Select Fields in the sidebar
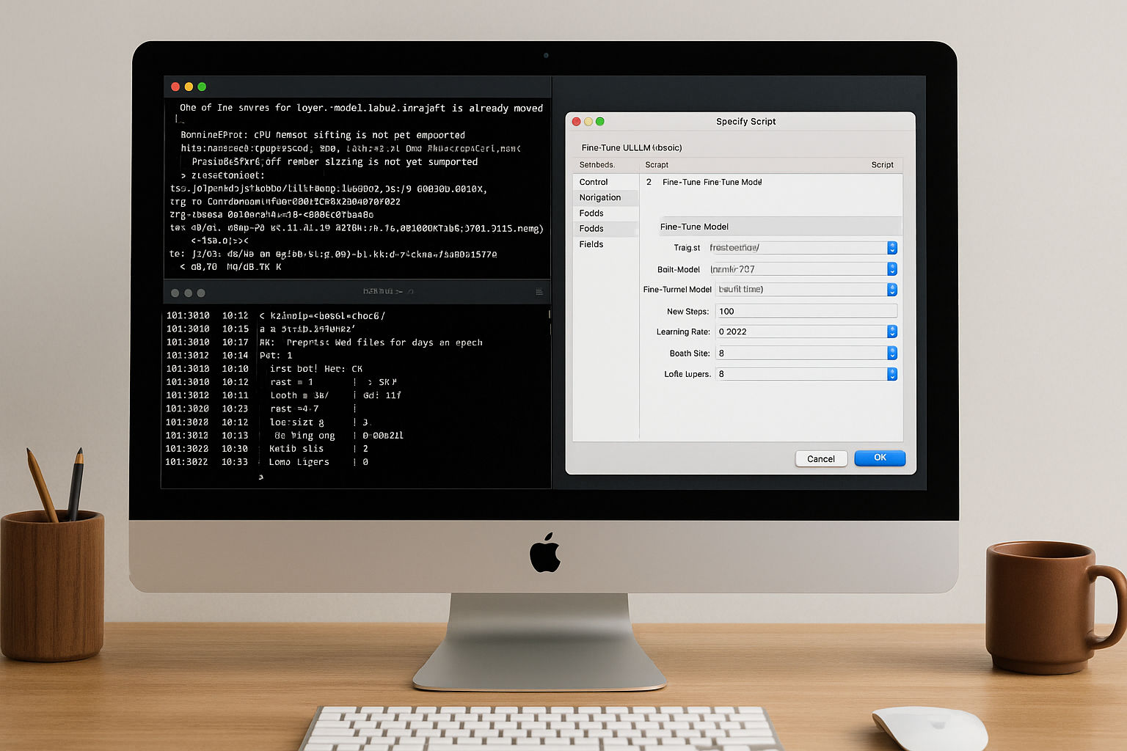The height and width of the screenshot is (751, 1127). [x=591, y=244]
